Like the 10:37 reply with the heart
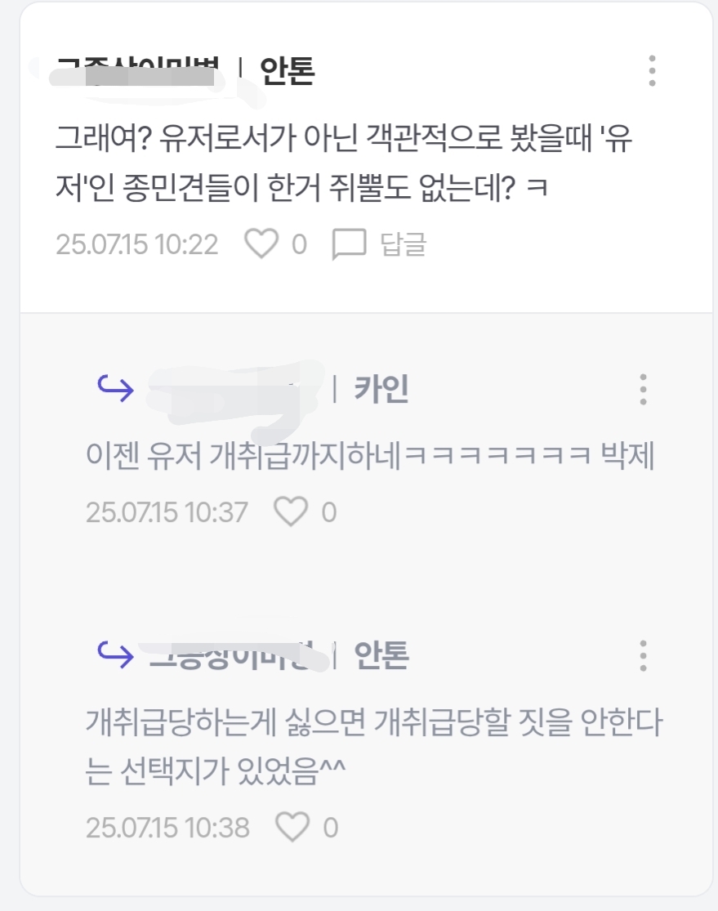 [x=291, y=511]
